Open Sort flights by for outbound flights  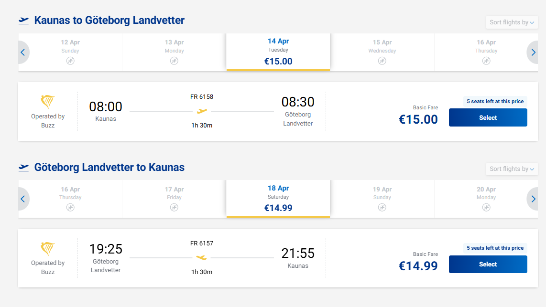point(512,22)
